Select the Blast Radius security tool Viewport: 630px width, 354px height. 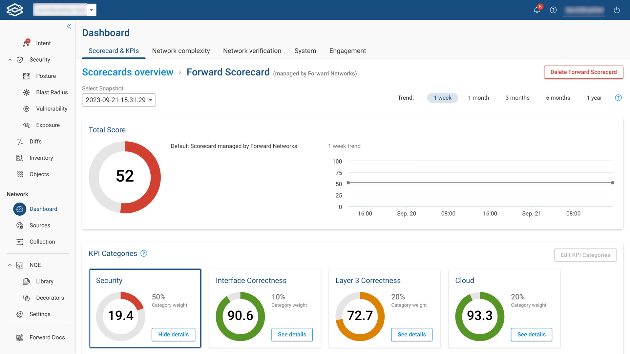click(x=52, y=92)
